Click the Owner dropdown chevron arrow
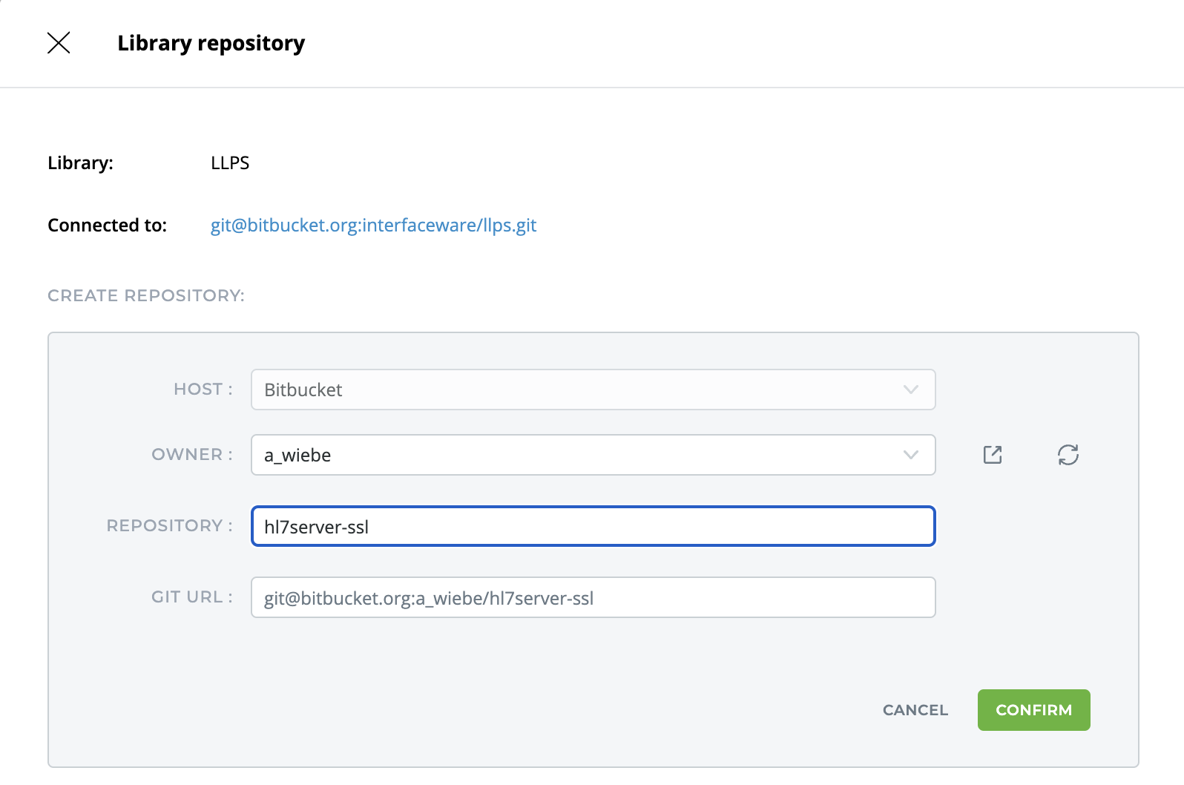Viewport: 1184px width, 785px height. 911,455
